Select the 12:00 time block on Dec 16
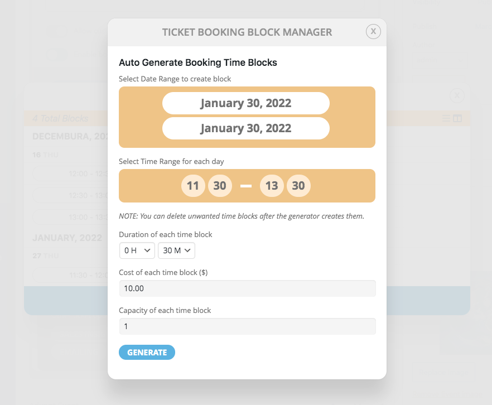 click(x=70, y=173)
